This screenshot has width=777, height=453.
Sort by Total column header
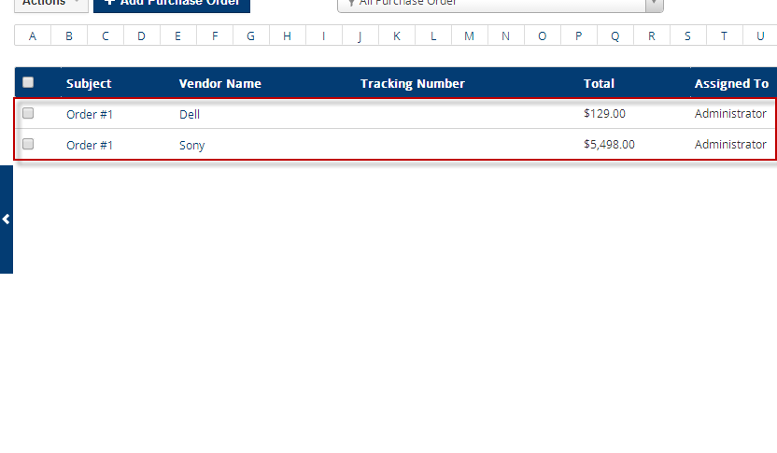(x=599, y=83)
